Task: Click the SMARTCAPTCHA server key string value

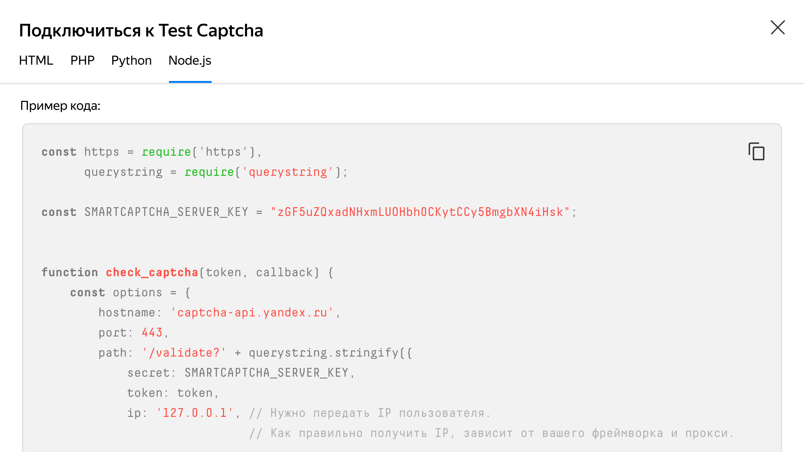Action: (420, 212)
